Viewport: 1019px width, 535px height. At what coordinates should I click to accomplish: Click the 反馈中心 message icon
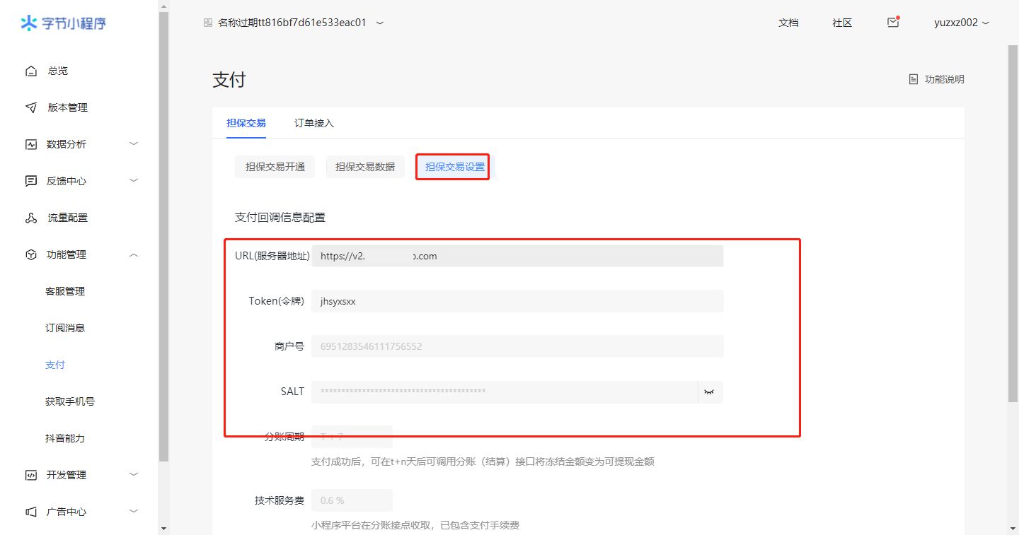tap(31, 181)
